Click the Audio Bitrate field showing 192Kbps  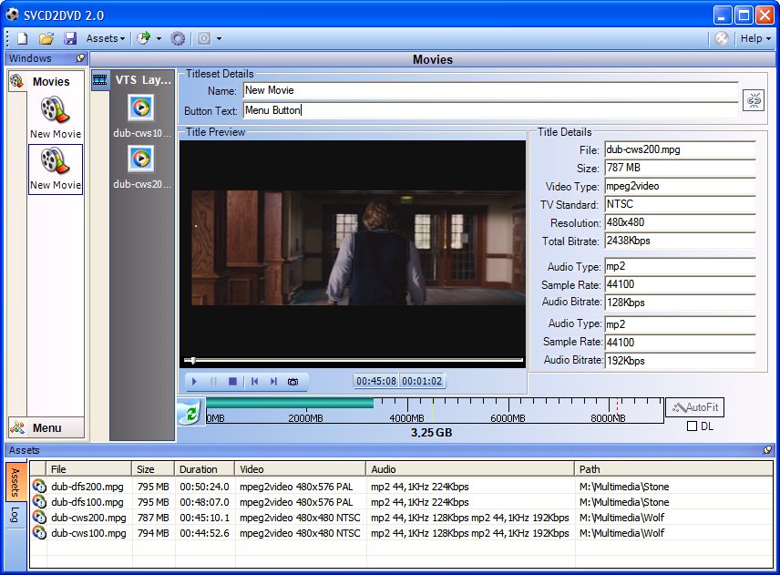680,361
